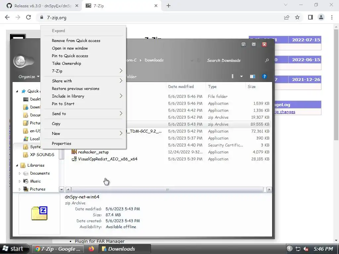Click the VisualCppRedist_AIO_x86_x64 file icon

pyautogui.click(x=74, y=159)
